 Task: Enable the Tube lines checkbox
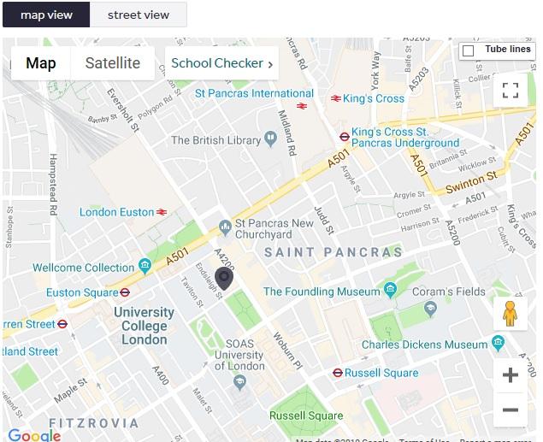pyautogui.click(x=468, y=50)
